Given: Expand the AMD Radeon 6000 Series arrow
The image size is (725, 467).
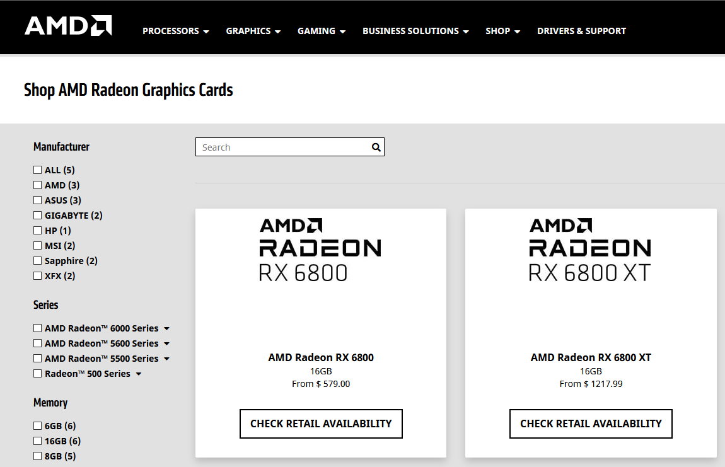Looking at the screenshot, I should (167, 329).
